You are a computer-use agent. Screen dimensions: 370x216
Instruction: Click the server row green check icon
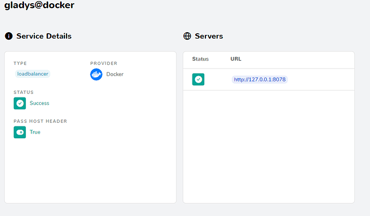198,79
